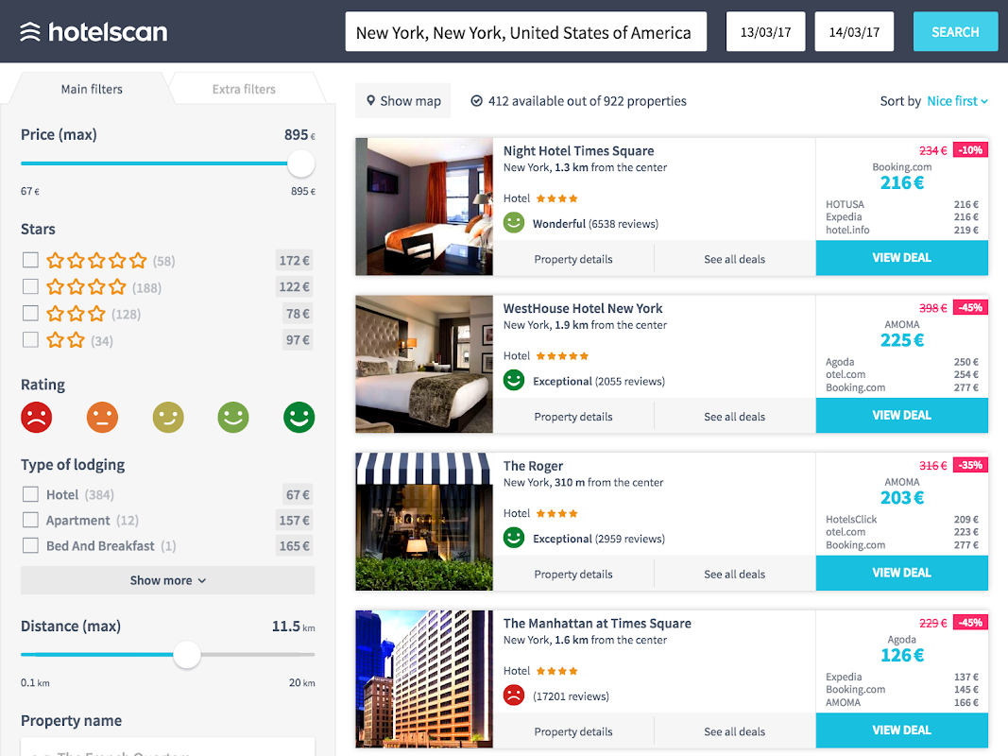Screen dimensions: 1008x756
Task: Click the Show map pin icon
Action: (x=369, y=101)
